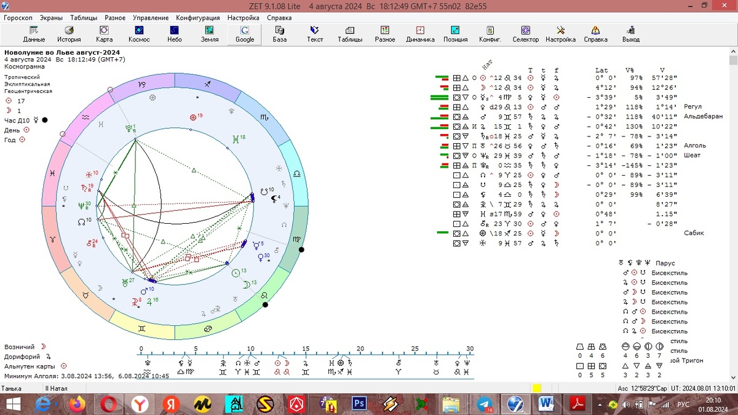Click the Эклиптикальная label
Screen dimensions: 738x415
tap(27, 84)
